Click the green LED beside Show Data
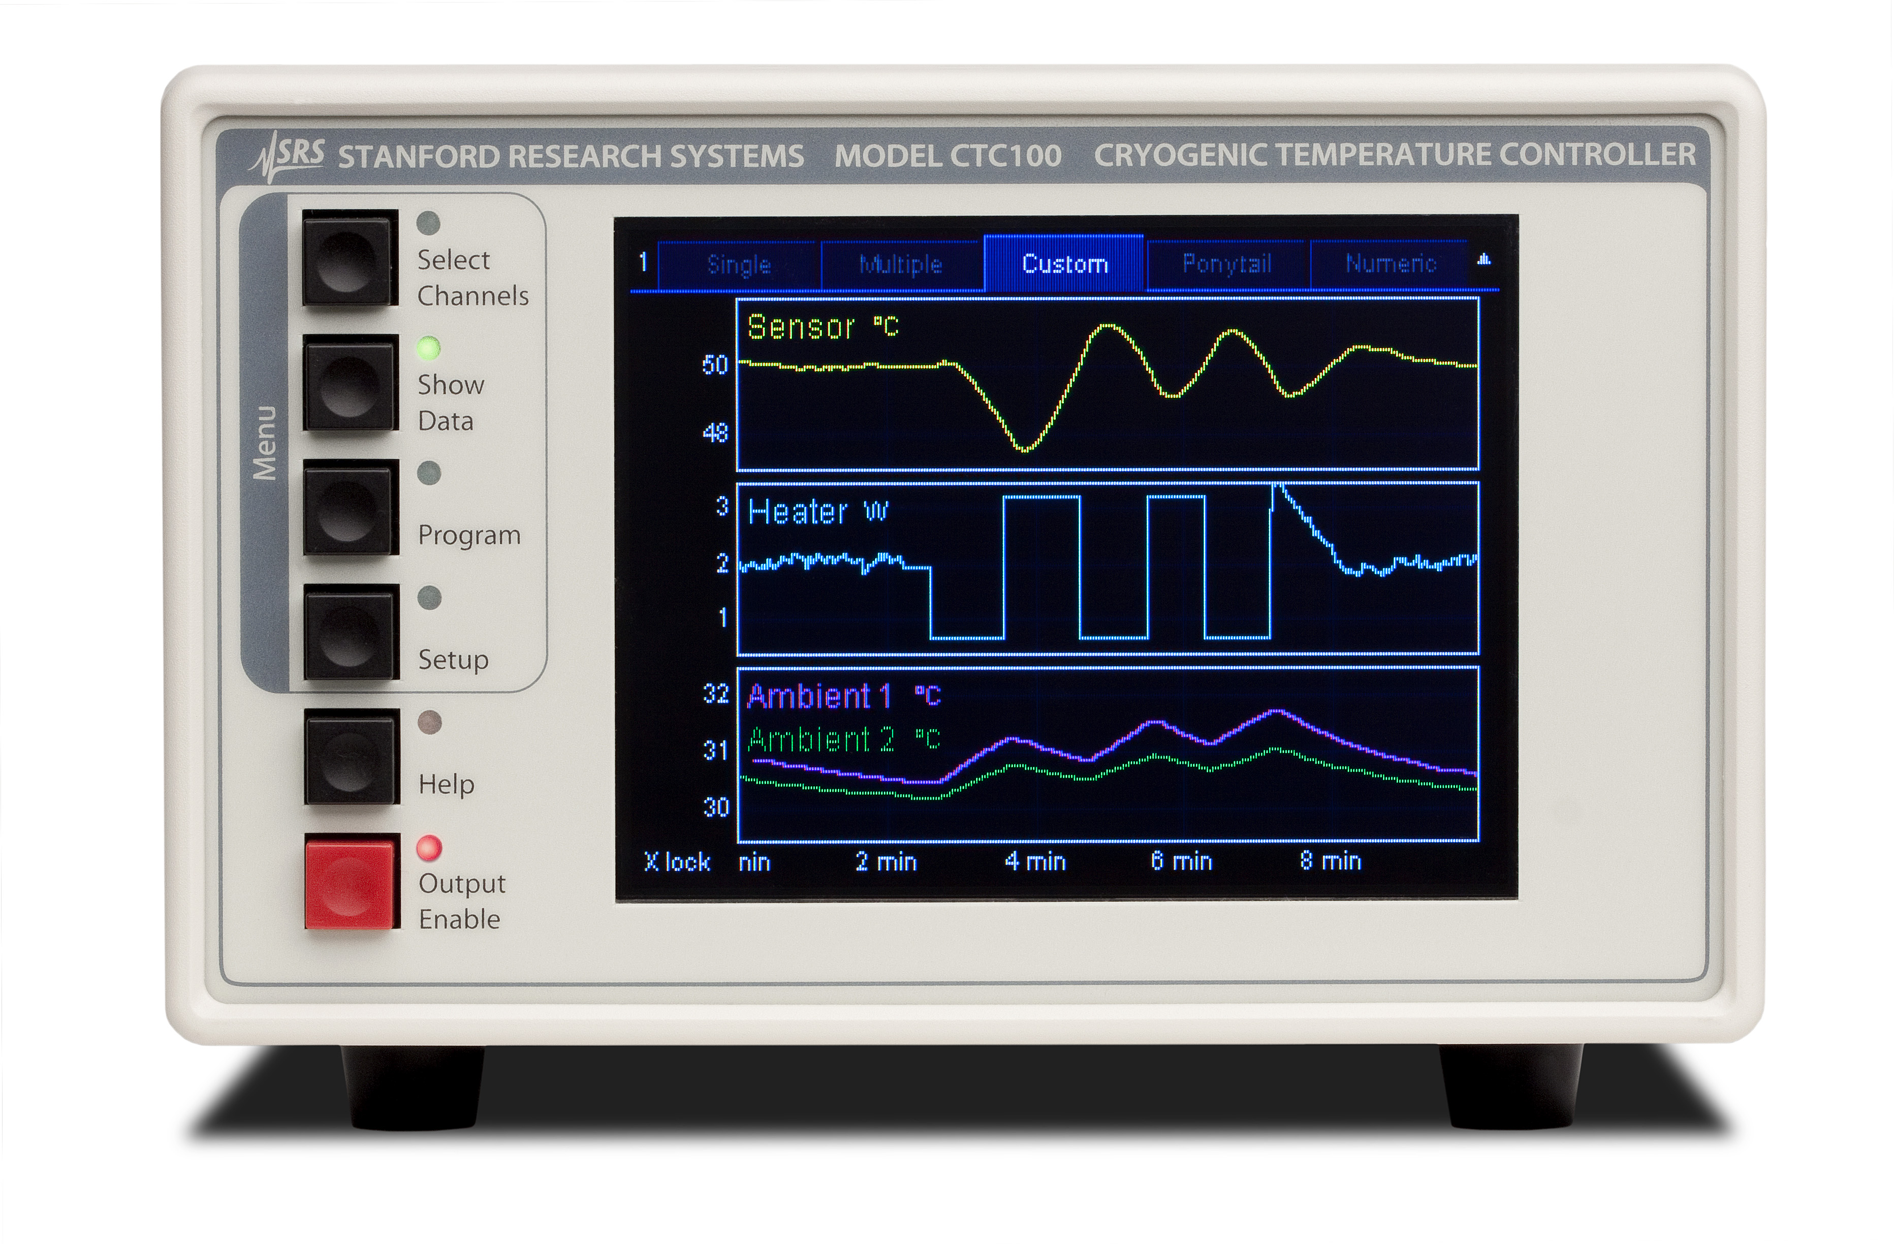Image resolution: width=1894 pixels, height=1244 pixels. (x=428, y=348)
